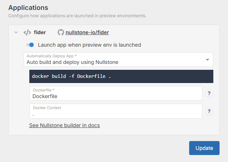Screen dimensions: 228x162
Task: Open the nullstone-io/fider repository link
Action: click(x=87, y=32)
